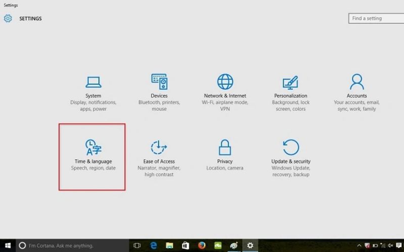Launch Firefox from the taskbar
The width and height of the screenshot is (404, 252).
pyautogui.click(x=201, y=245)
